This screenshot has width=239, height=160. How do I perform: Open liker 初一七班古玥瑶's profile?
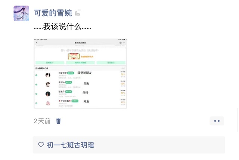click(x=70, y=145)
